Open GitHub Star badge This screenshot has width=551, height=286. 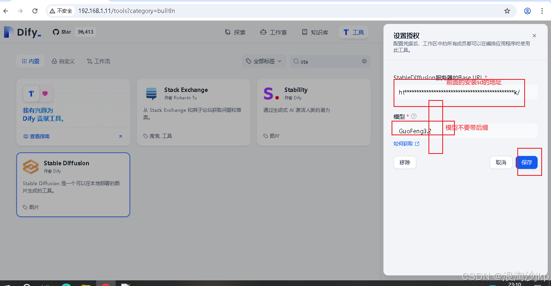pyautogui.click(x=73, y=32)
